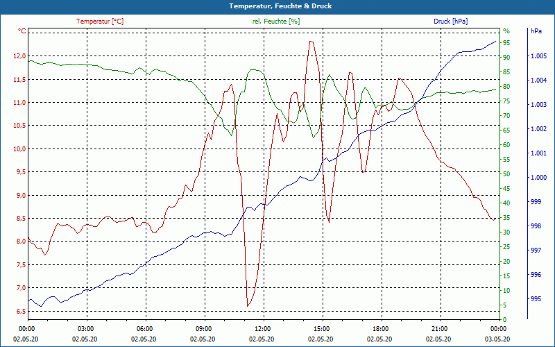Viewport: 555px width, 347px height.
Task: Click the 7,0 temperature axis value
Action: 21,288
